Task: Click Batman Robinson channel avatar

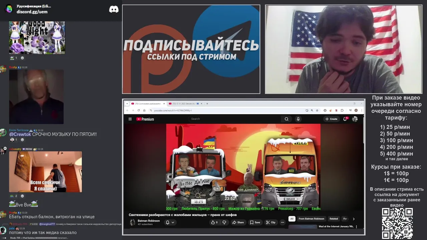Action: click(132, 222)
